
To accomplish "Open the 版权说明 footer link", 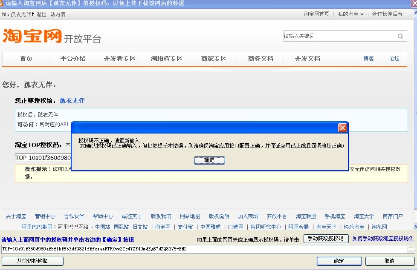I will tap(219, 216).
